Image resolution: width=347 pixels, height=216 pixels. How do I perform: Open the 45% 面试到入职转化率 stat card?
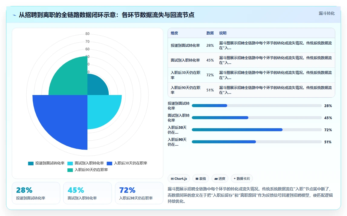tap(87, 193)
